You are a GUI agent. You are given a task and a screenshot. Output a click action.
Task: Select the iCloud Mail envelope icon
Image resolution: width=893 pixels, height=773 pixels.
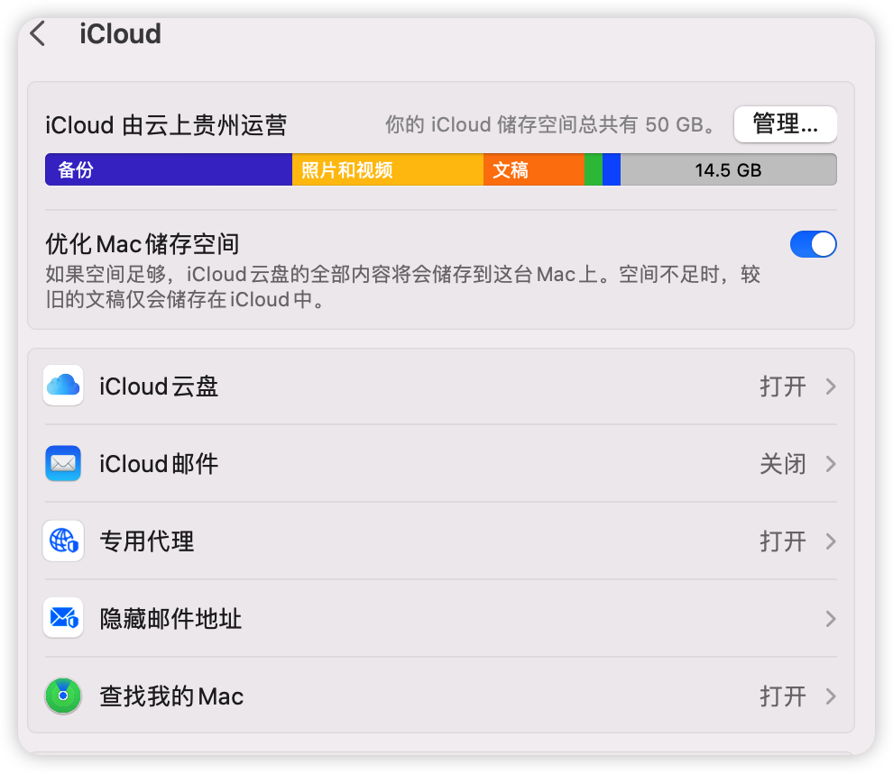[x=63, y=463]
